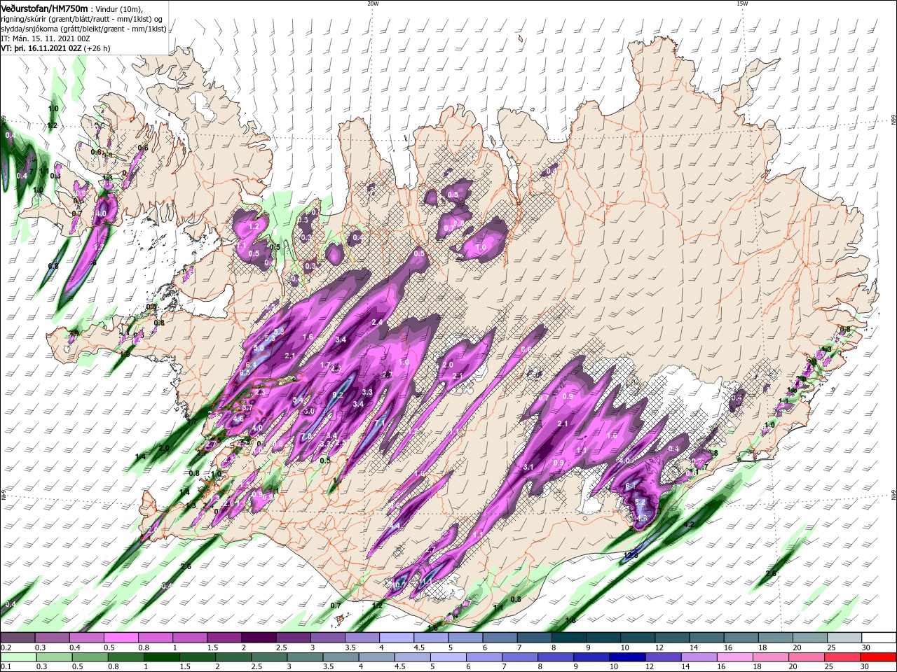Screen dimensions: 897x672
Task: Click the red swatch ending the rainfall legend
Action: [878, 657]
